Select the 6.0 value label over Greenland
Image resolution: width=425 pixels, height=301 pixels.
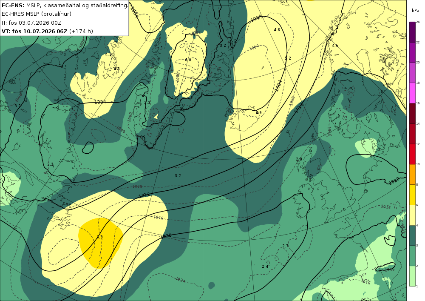tap(188, 60)
